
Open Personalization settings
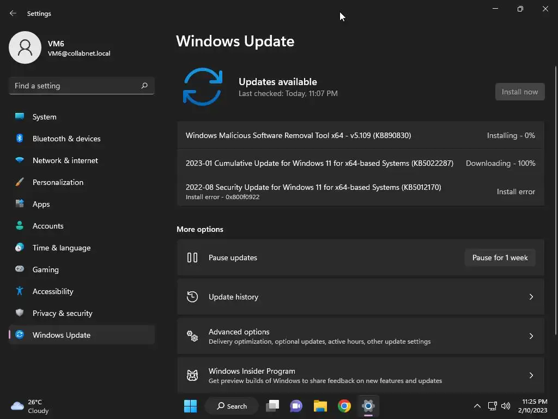[x=82, y=182]
